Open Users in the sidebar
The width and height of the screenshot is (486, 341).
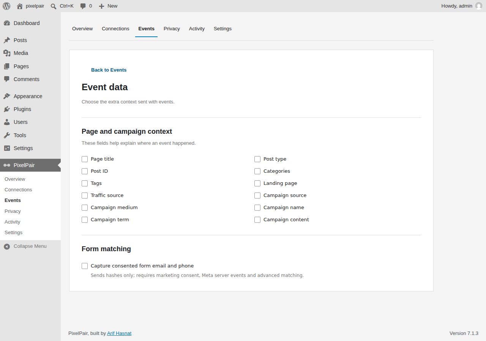tap(30, 122)
